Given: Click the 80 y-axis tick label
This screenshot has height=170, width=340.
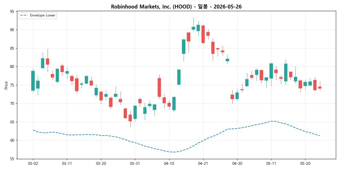Looking at the screenshot, I should pos(12,67).
